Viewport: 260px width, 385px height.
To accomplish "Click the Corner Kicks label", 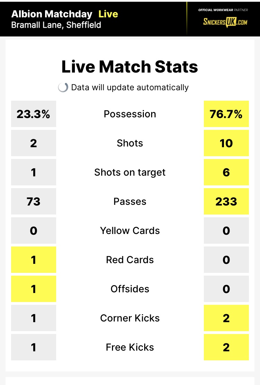I will tap(130, 318).
